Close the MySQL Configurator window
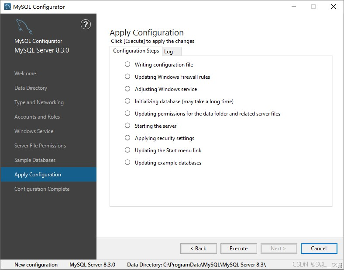 pos(334,7)
